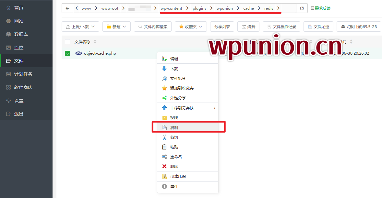Open the 终端 terminal button

(x=248, y=27)
